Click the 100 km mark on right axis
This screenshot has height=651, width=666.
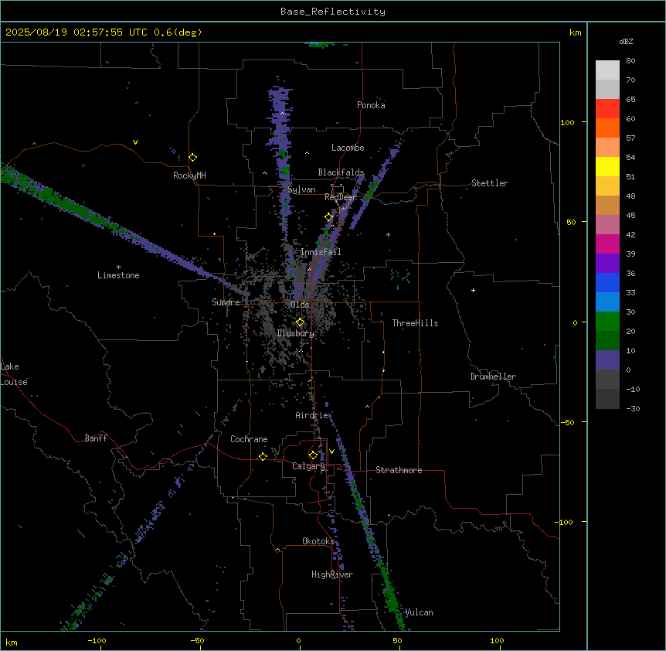coord(567,122)
